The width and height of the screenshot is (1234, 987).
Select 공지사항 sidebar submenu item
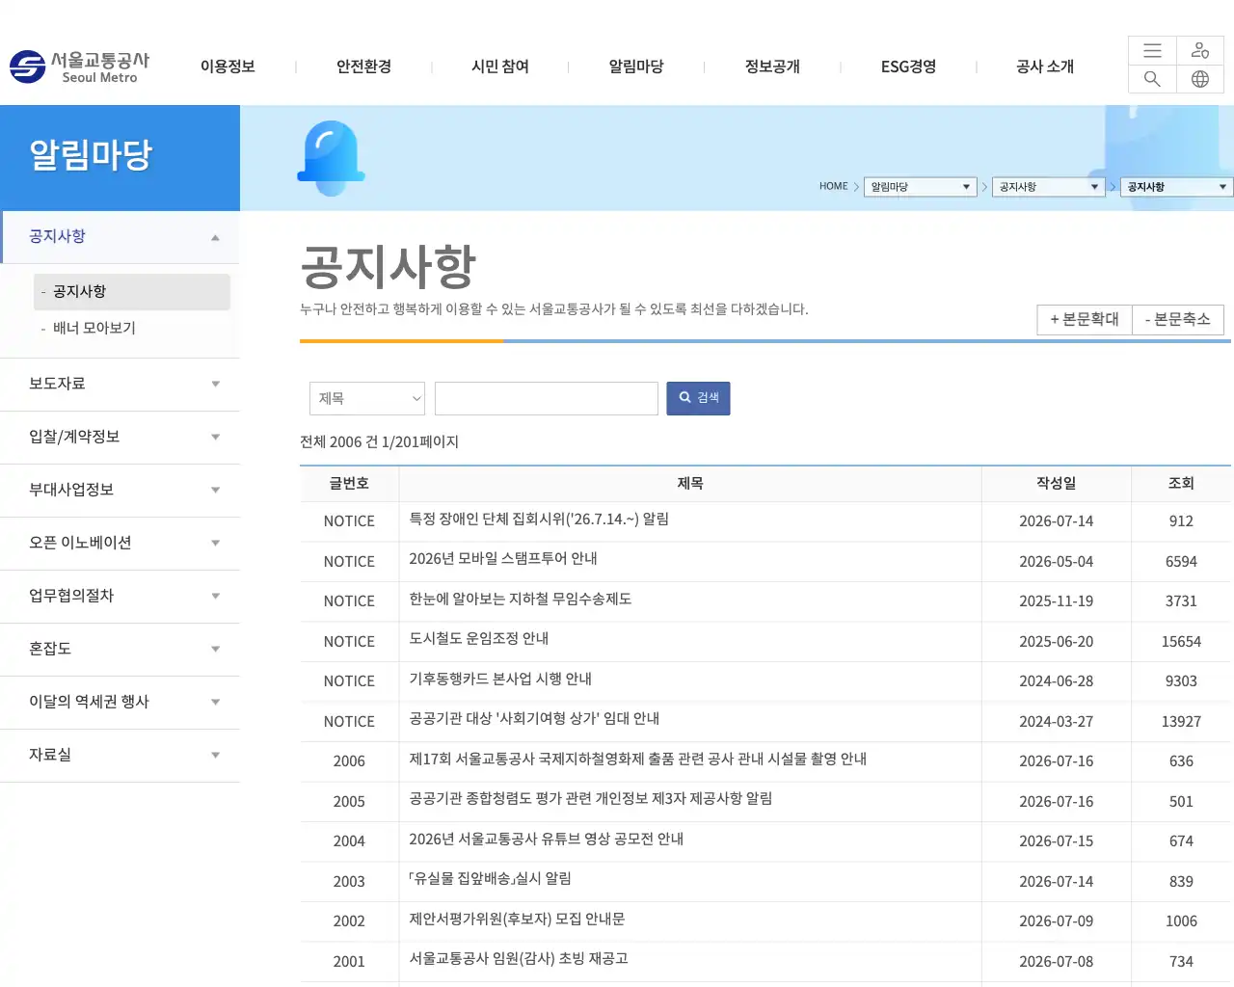[132, 292]
